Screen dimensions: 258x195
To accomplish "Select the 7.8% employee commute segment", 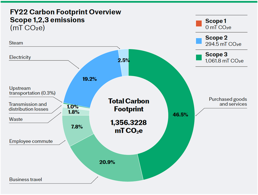I will point(77,127).
